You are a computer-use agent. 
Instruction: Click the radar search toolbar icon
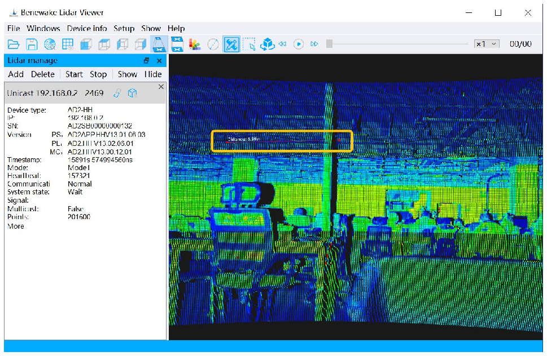50,44
